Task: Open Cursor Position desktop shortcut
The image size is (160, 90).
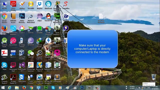Action: pos(31,79)
